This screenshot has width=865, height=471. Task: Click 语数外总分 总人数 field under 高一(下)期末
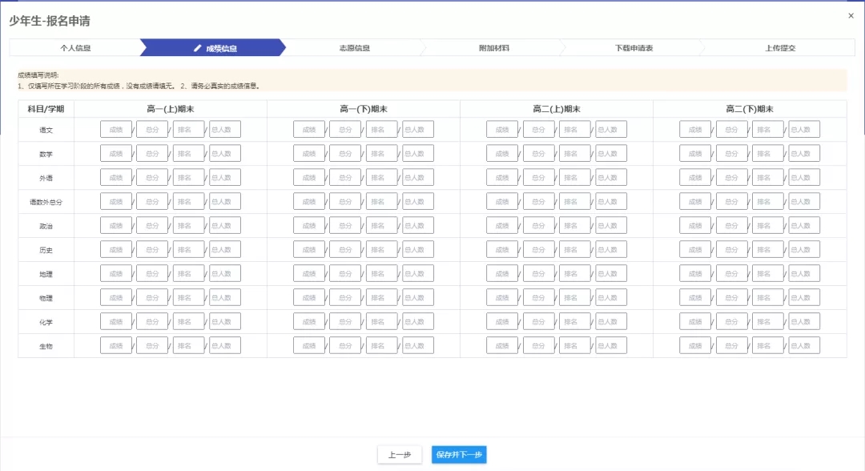(418, 202)
